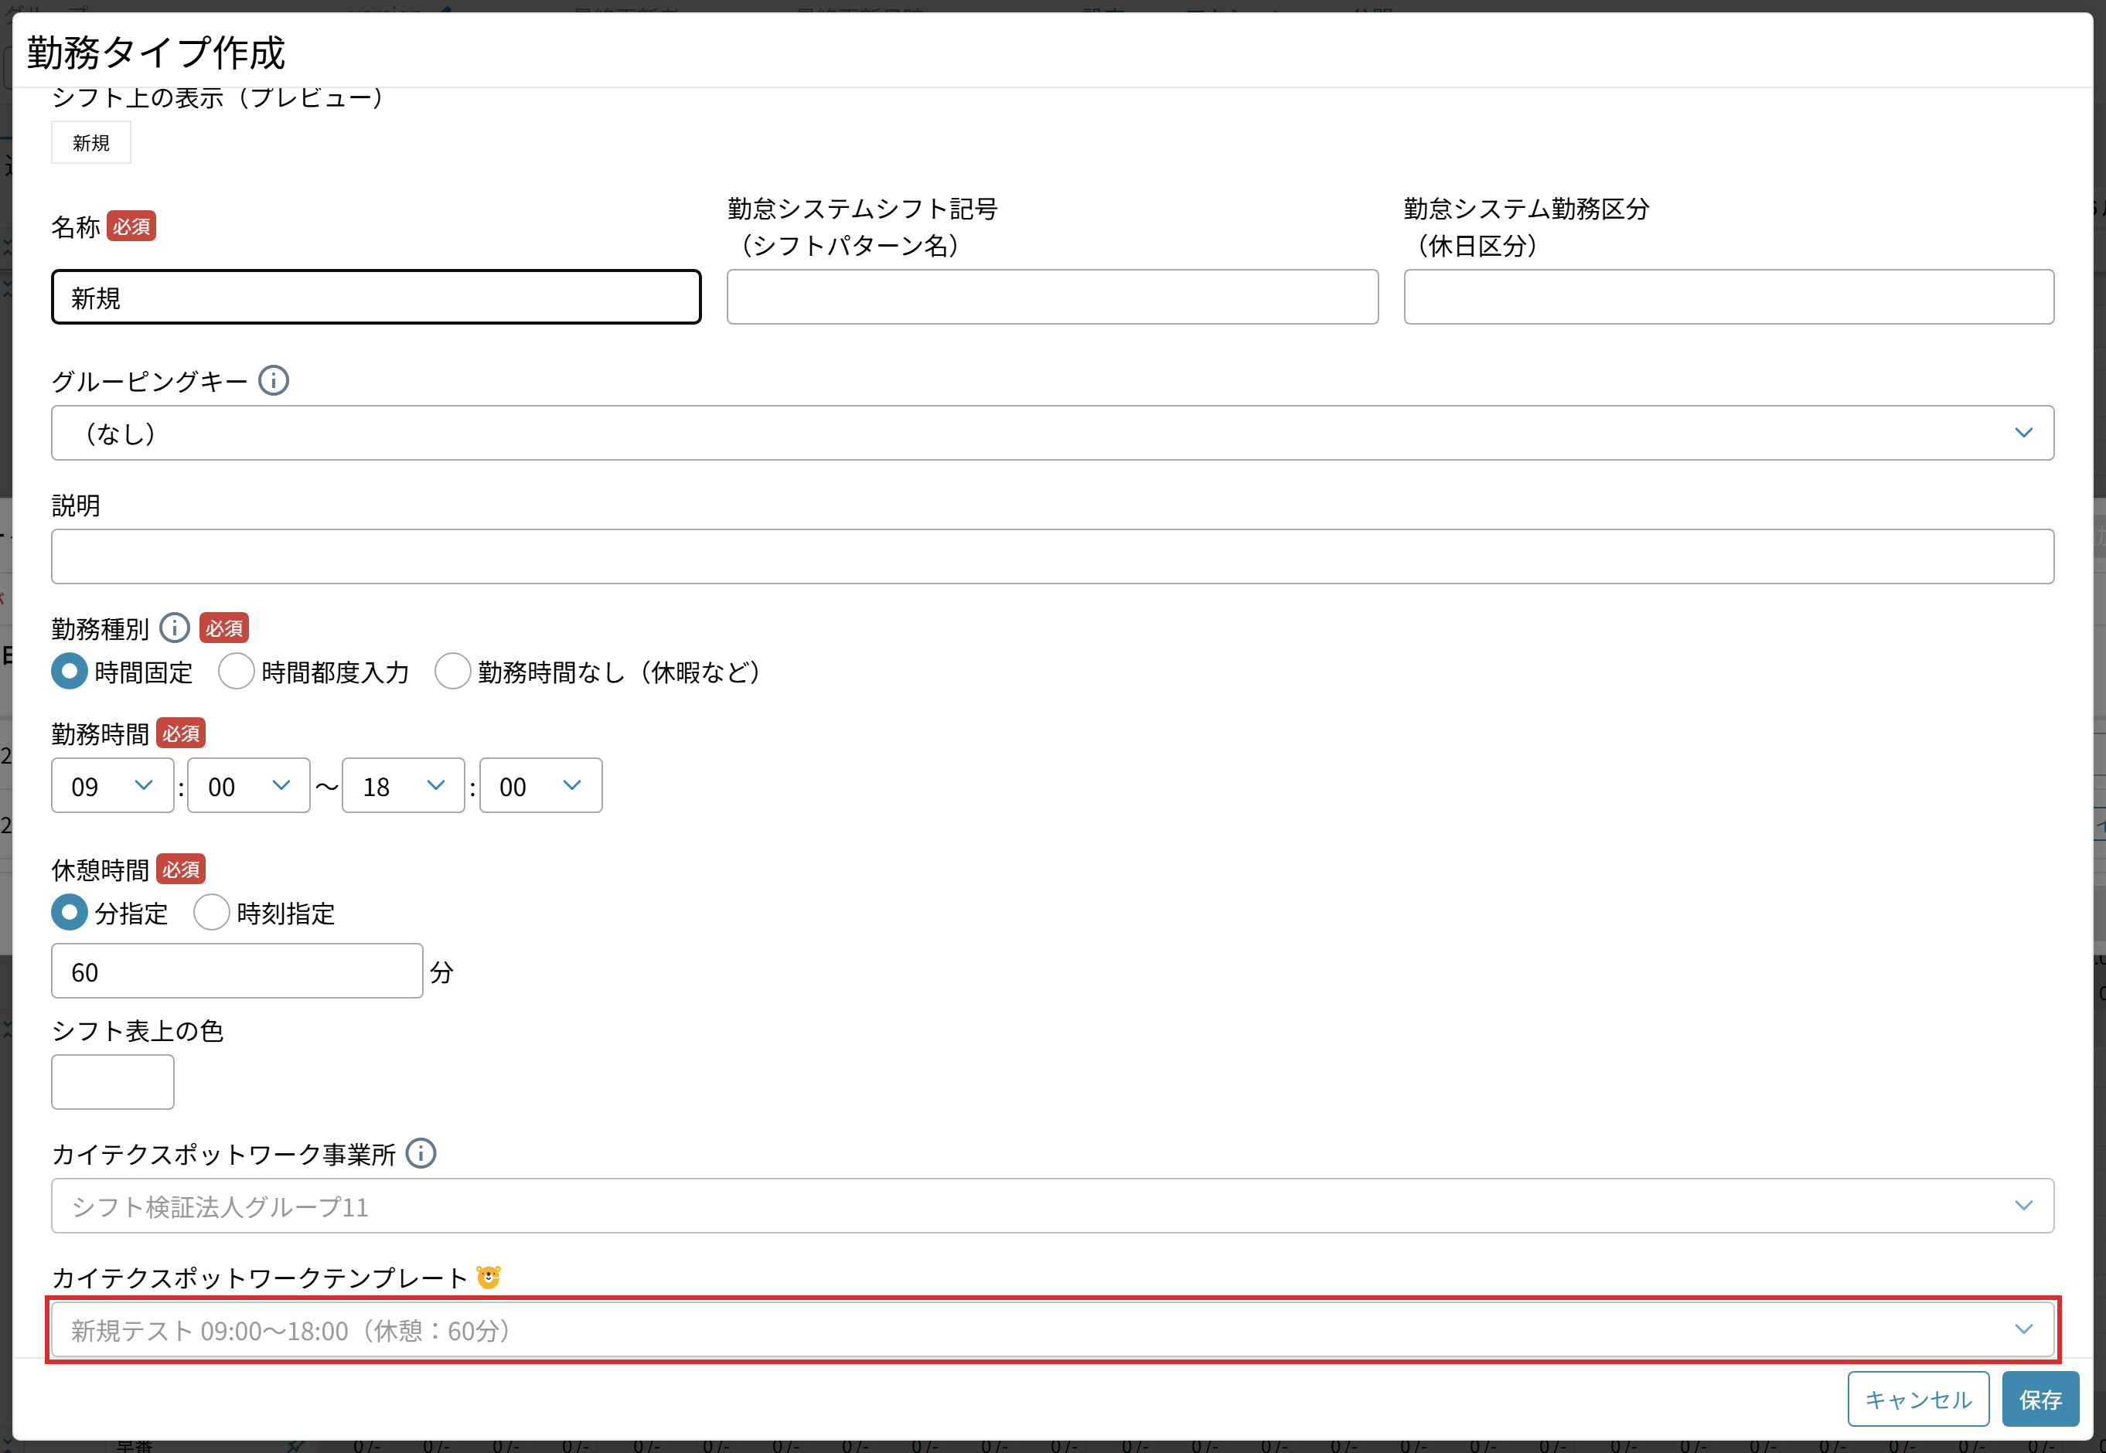Screen dimensions: 2106x1453
Task: Focus the 名称 input containing 新規
Action: 376,297
